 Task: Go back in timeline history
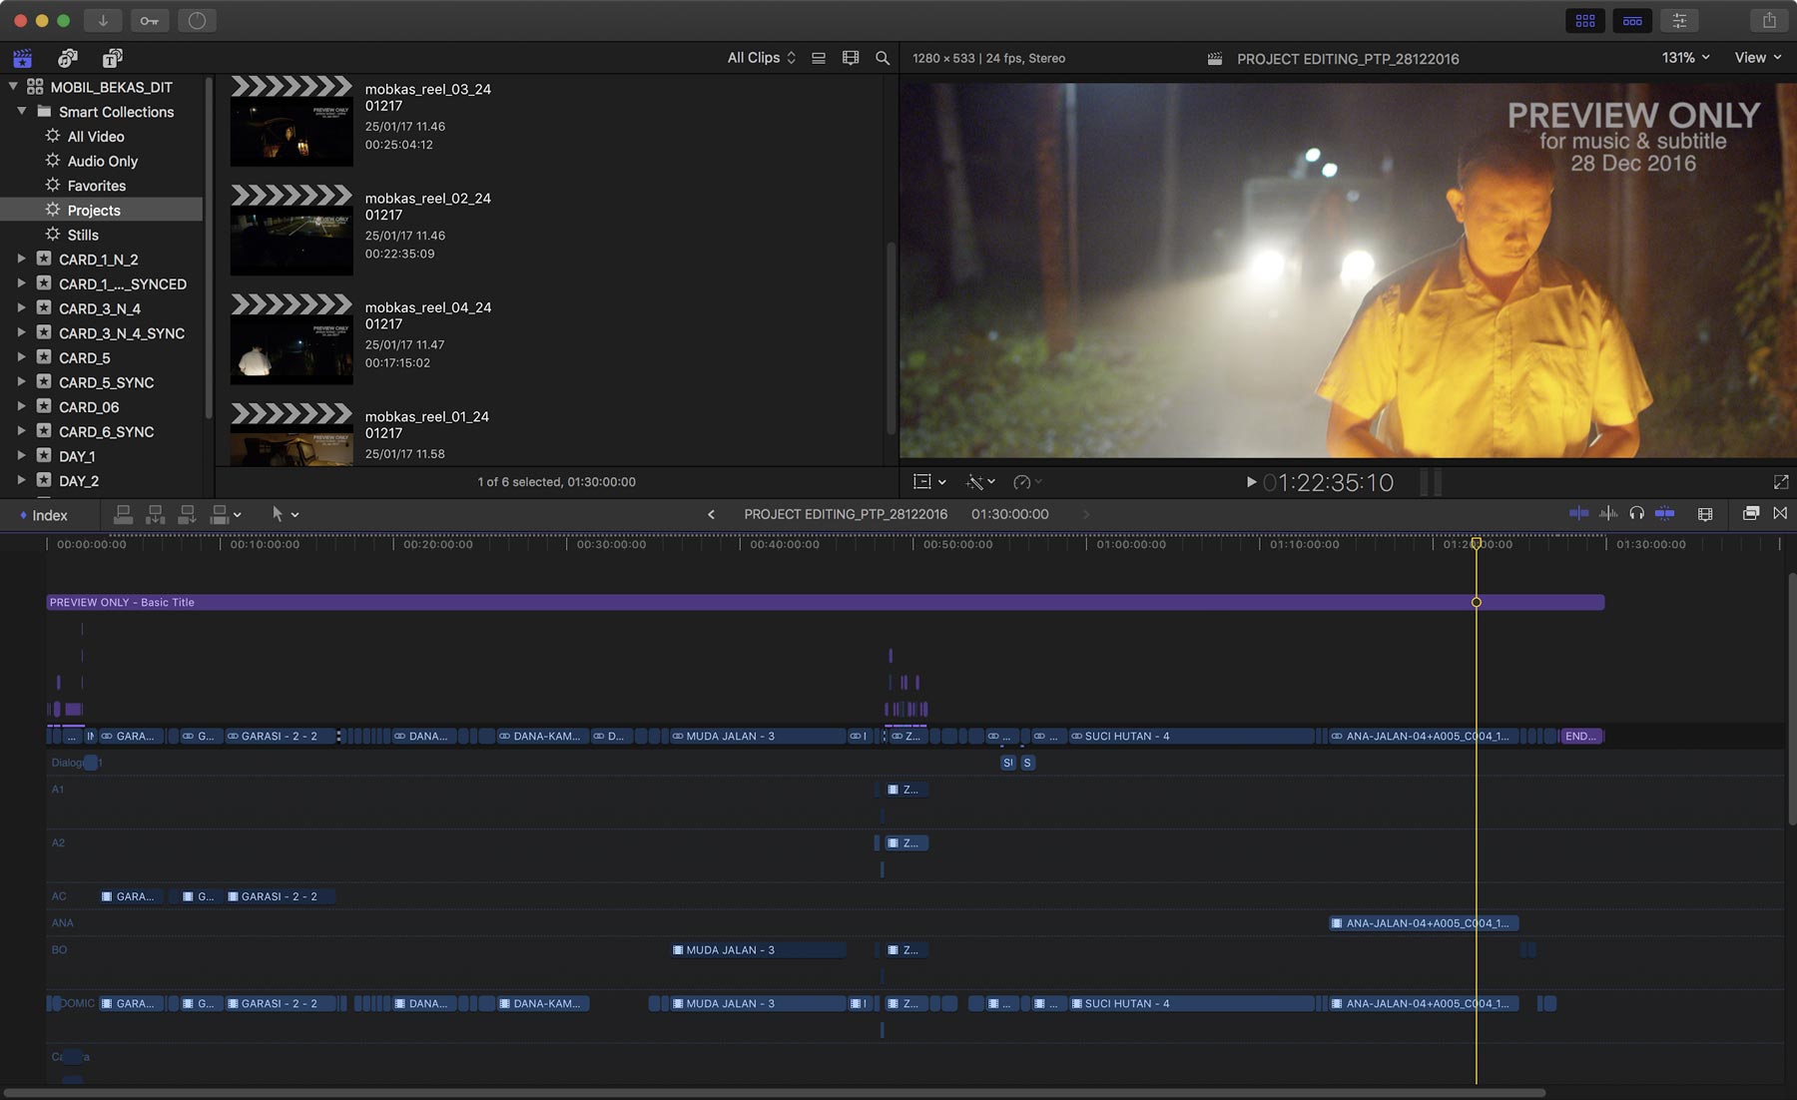click(x=711, y=514)
